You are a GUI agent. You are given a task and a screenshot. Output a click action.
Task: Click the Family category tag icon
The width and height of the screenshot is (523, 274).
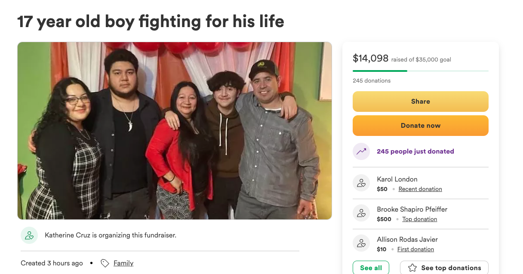point(105,263)
